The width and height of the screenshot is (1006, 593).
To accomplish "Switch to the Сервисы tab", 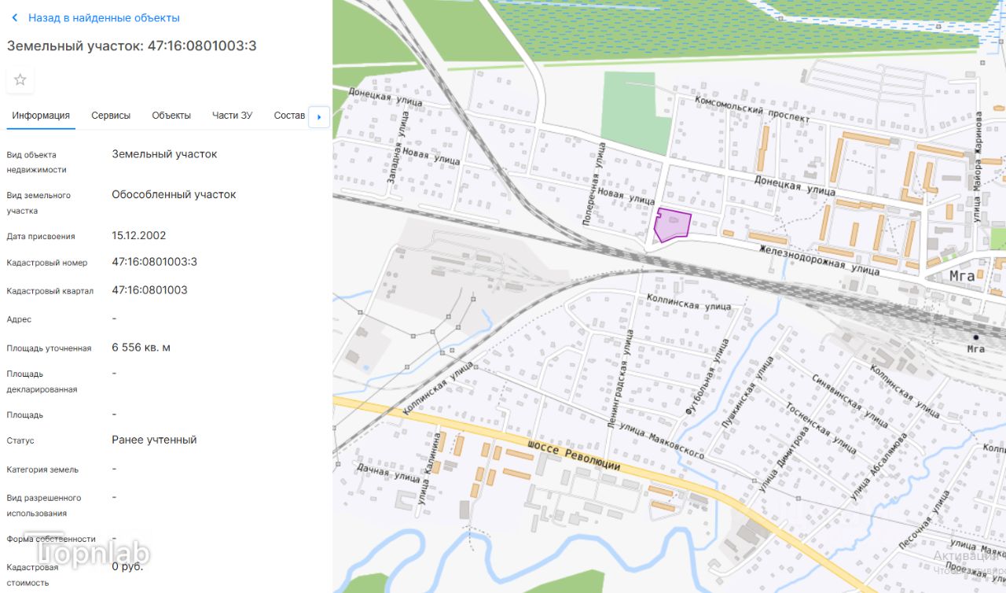I will pos(111,116).
